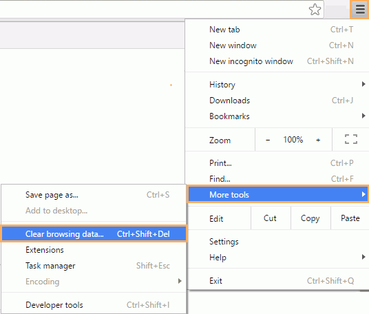
Task: Click the Cut button
Action: point(270,218)
